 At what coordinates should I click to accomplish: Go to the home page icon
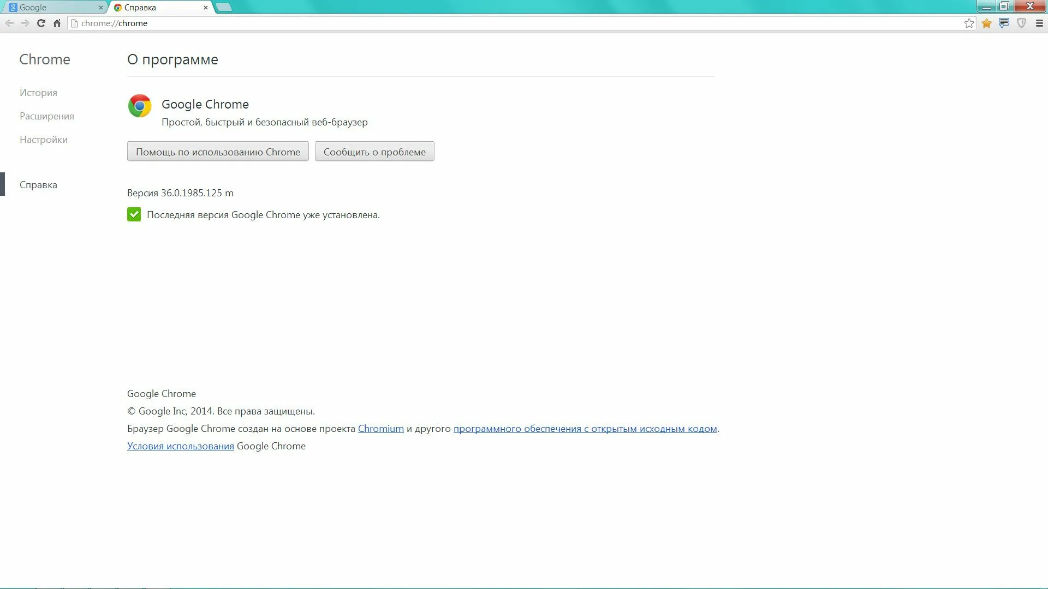57,23
